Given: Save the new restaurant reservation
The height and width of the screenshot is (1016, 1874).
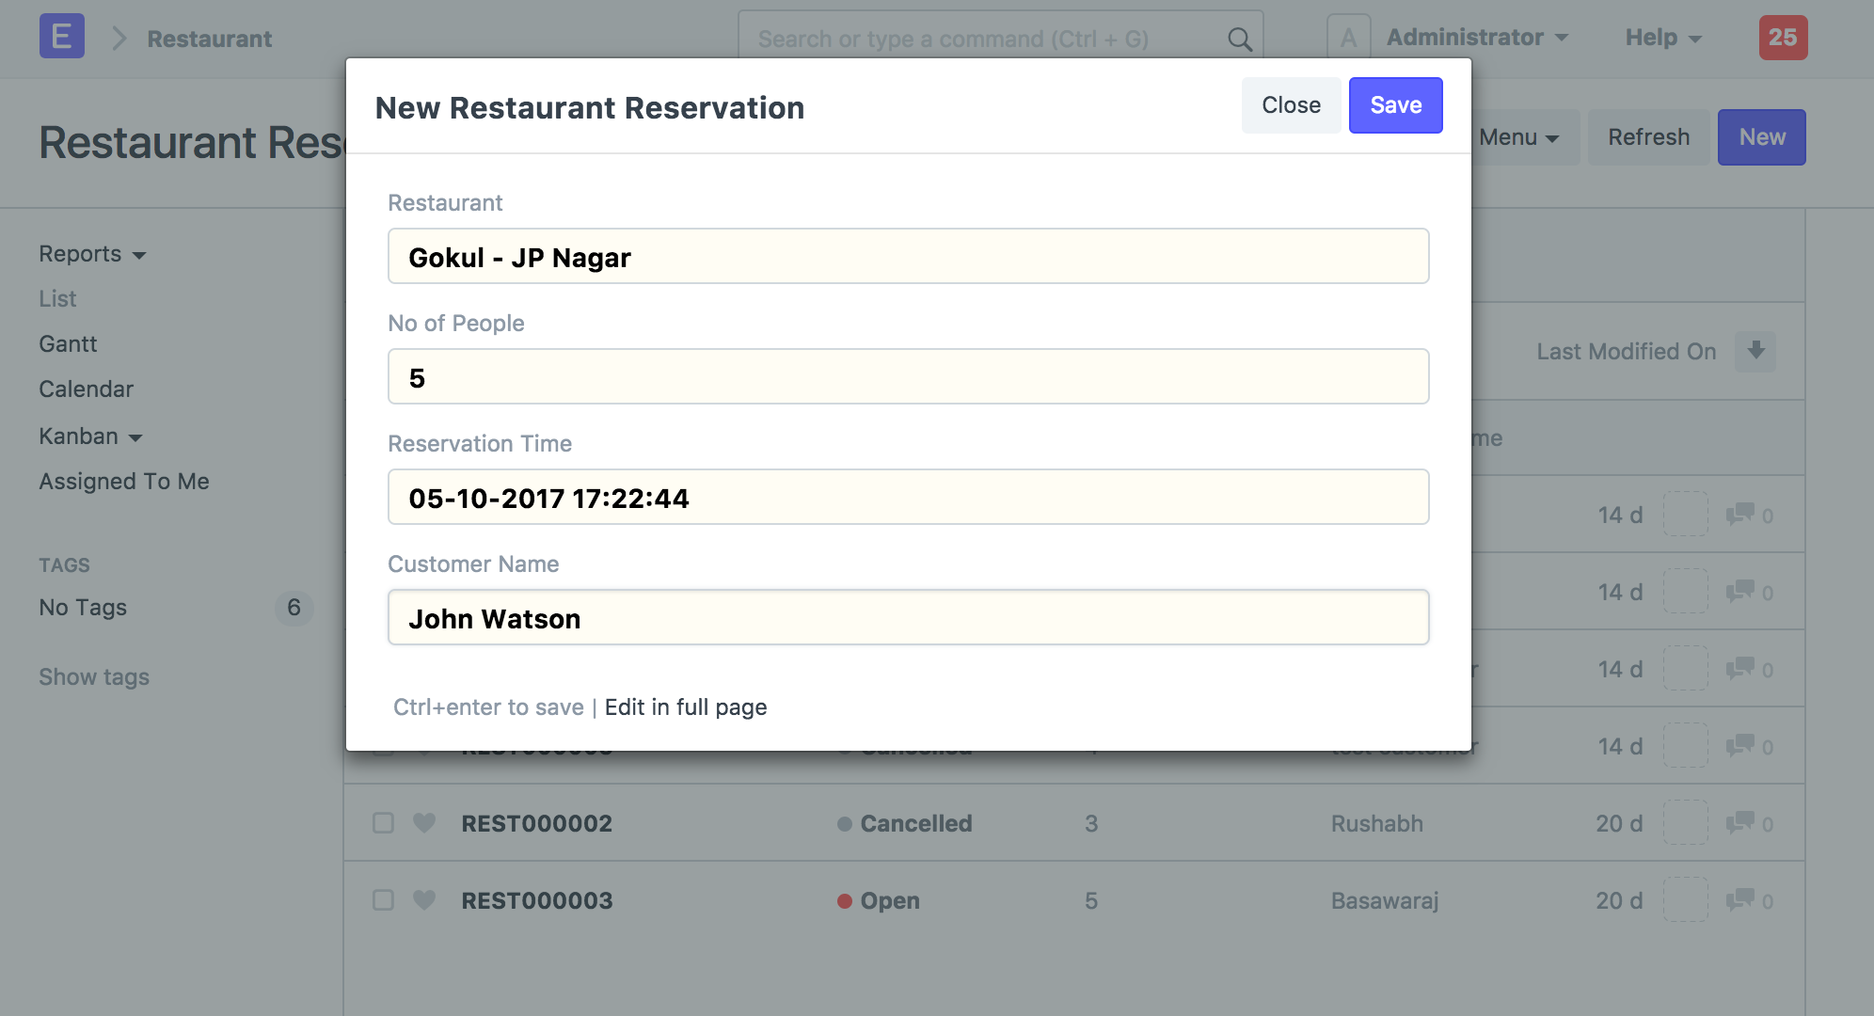Looking at the screenshot, I should pos(1394,105).
